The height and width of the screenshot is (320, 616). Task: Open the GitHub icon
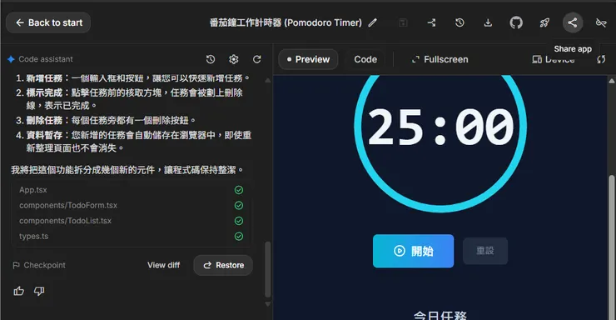[516, 22]
